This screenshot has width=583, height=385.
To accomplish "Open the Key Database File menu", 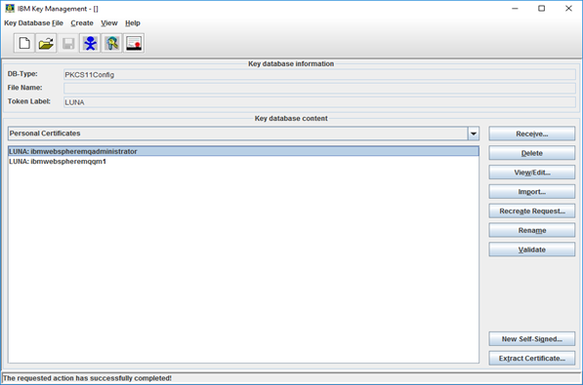I will [x=33, y=23].
